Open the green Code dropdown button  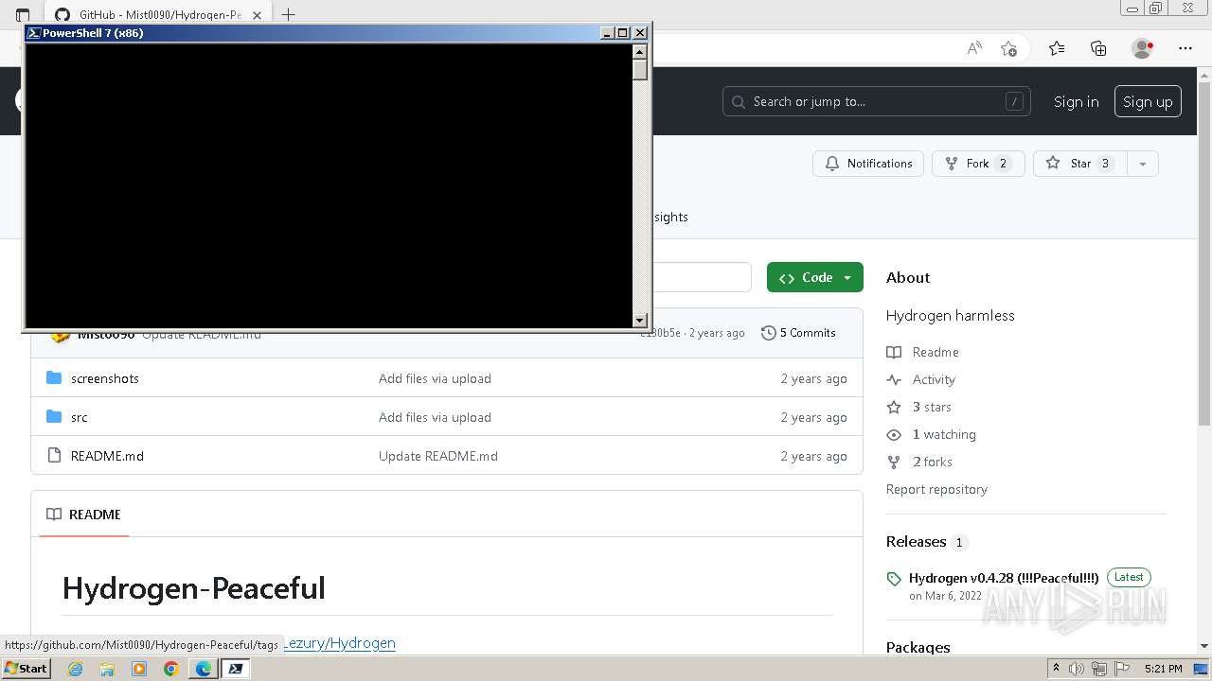(815, 277)
